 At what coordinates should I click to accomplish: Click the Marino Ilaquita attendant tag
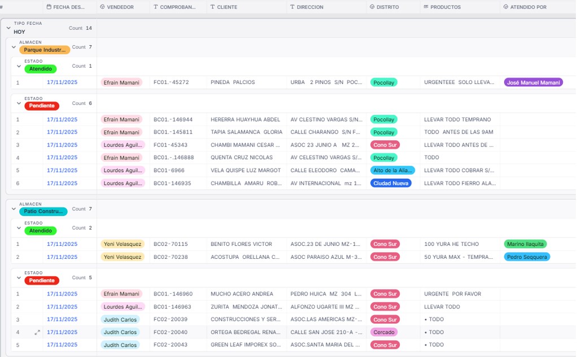(525, 244)
